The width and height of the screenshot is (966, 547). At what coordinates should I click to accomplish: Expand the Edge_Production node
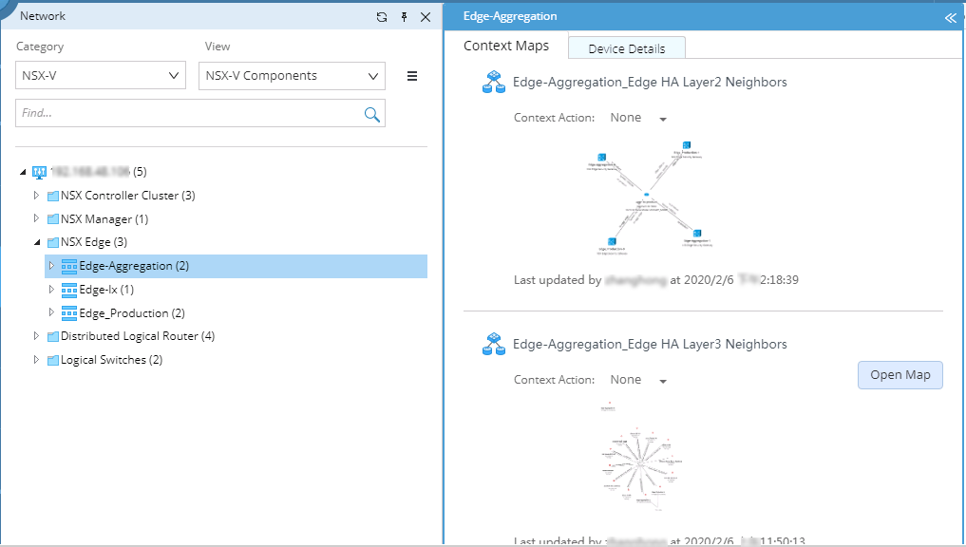51,312
